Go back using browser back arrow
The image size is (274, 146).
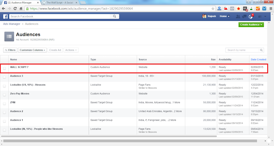click(3, 9)
